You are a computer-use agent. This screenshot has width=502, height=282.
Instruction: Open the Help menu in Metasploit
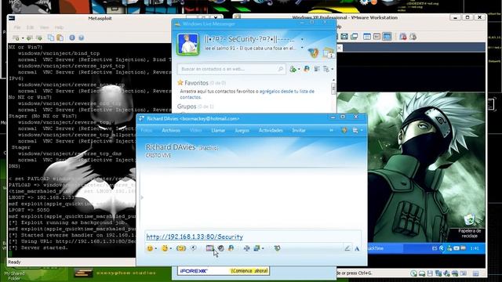click(x=59, y=27)
